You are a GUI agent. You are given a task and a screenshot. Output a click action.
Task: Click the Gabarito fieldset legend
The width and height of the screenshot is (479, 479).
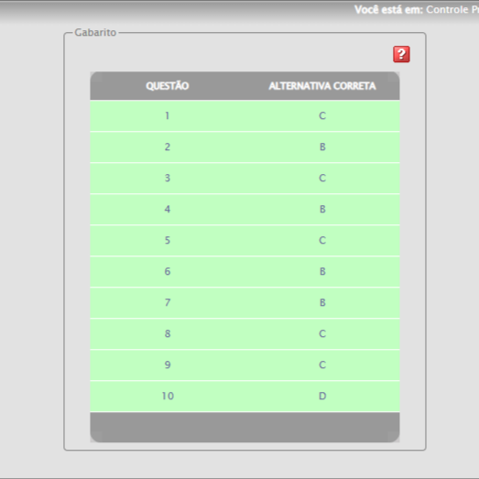pos(95,32)
